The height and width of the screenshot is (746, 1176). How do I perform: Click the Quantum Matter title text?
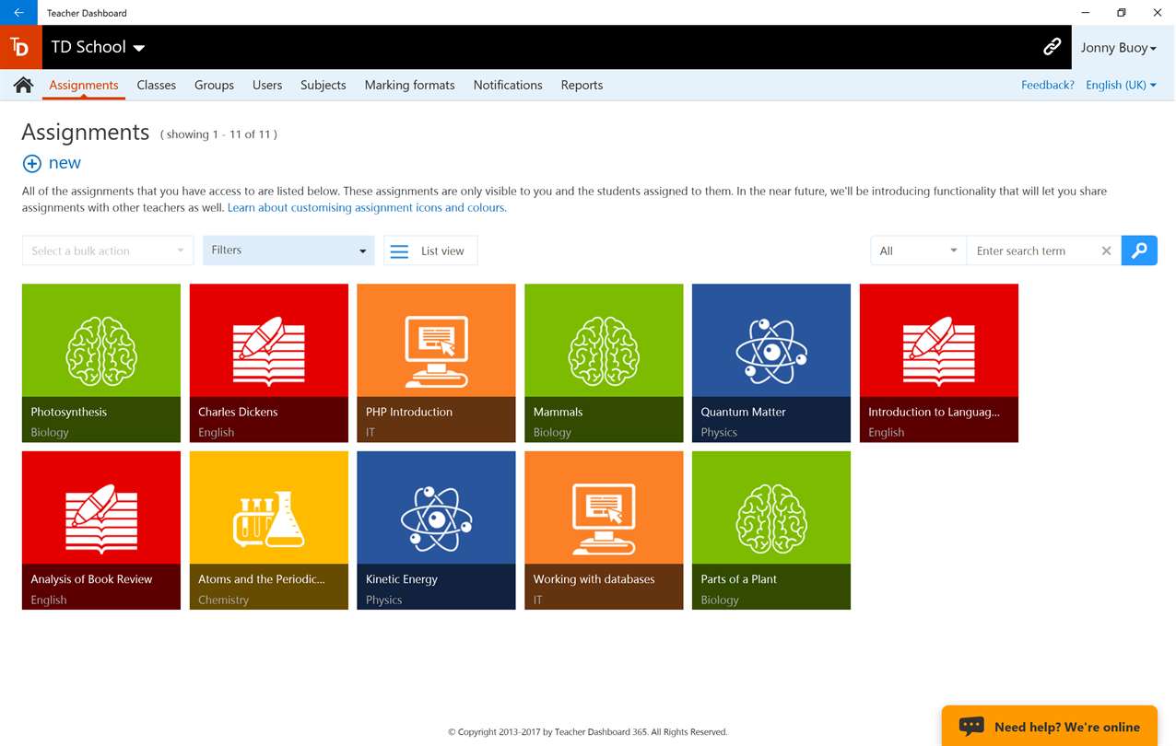(x=744, y=412)
